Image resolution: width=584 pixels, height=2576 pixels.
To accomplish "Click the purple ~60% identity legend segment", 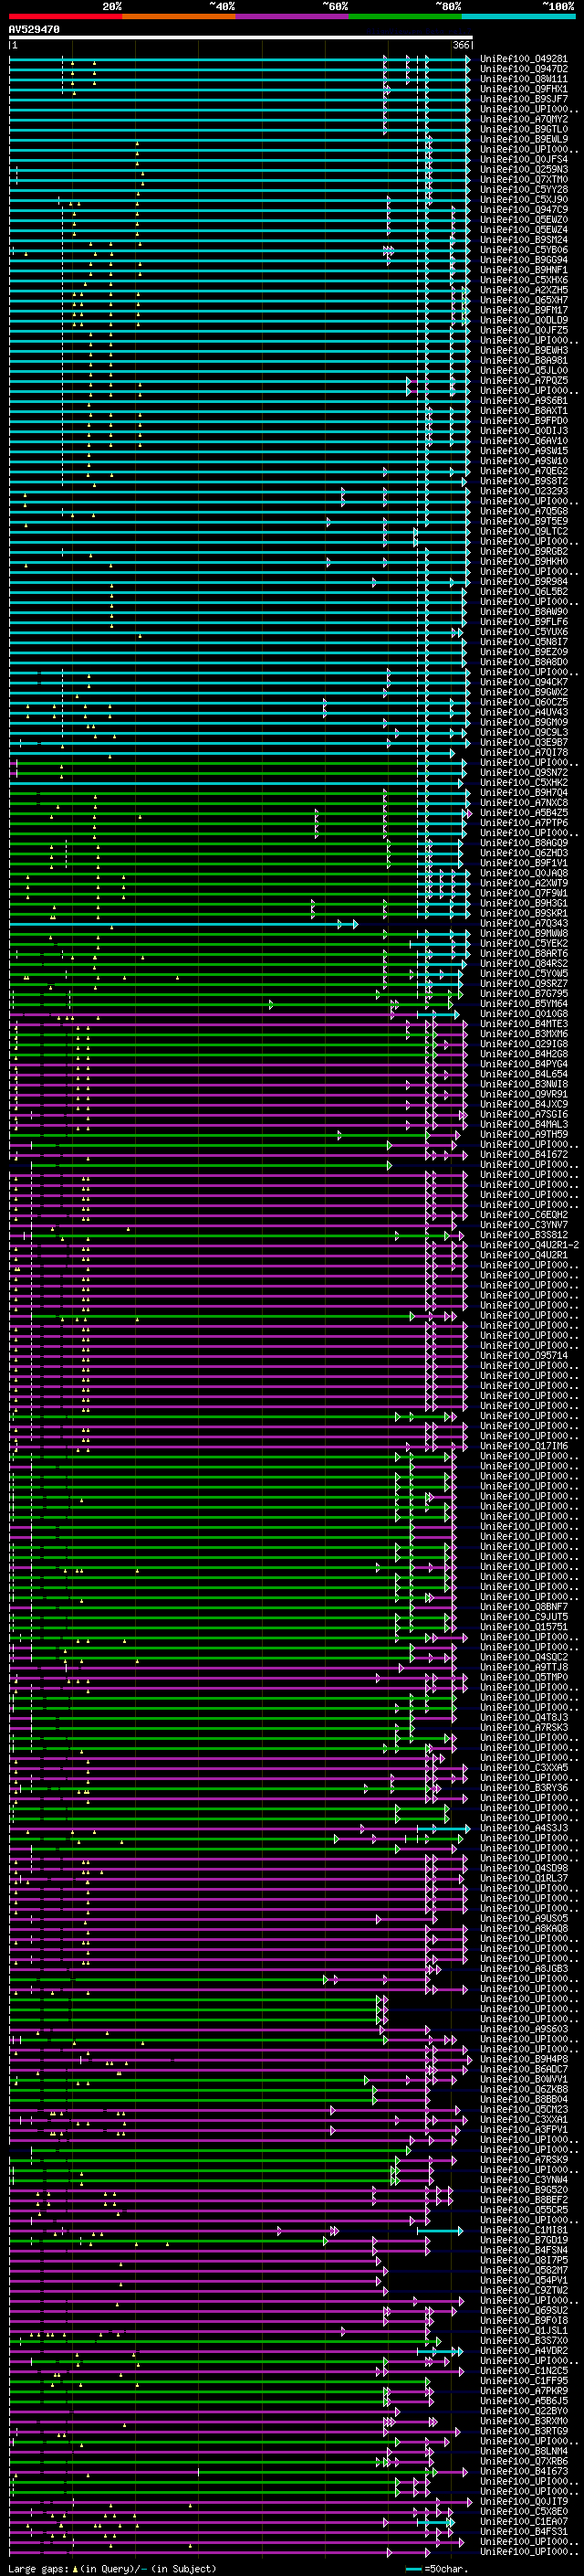I will click(291, 16).
